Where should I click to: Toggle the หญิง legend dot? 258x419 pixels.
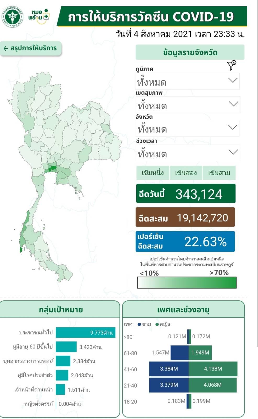pos(157,324)
